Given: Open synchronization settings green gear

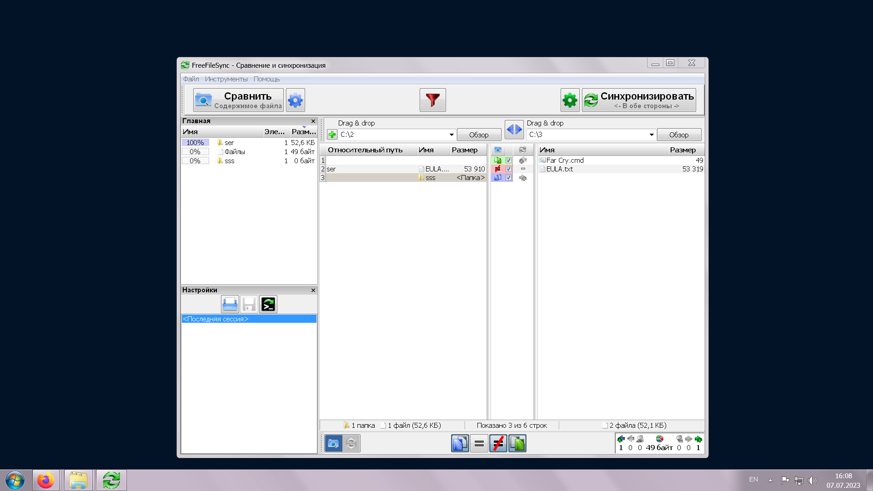Looking at the screenshot, I should coord(569,100).
